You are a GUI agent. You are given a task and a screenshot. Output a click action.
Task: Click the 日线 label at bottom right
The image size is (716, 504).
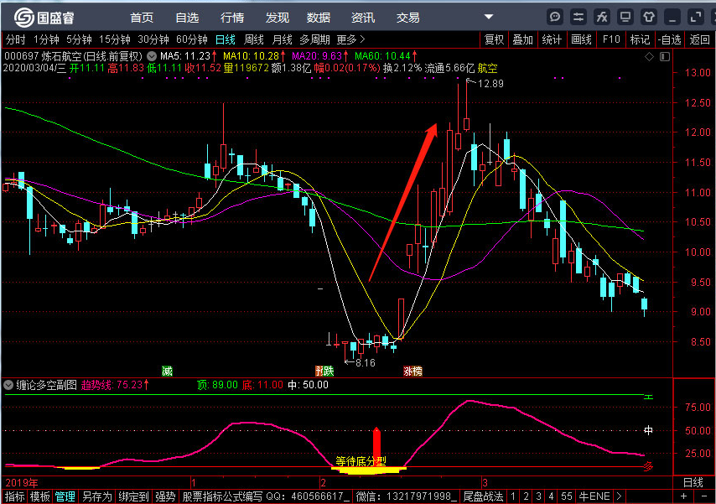693,482
